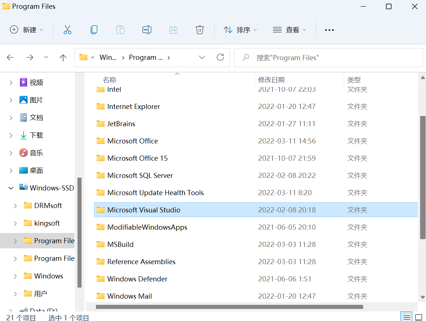Collapse the Windows-SSD tree node

(11, 188)
